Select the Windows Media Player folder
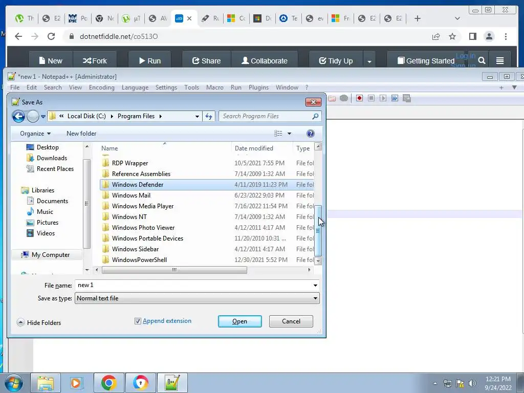This screenshot has height=393, width=524. pos(207,206)
